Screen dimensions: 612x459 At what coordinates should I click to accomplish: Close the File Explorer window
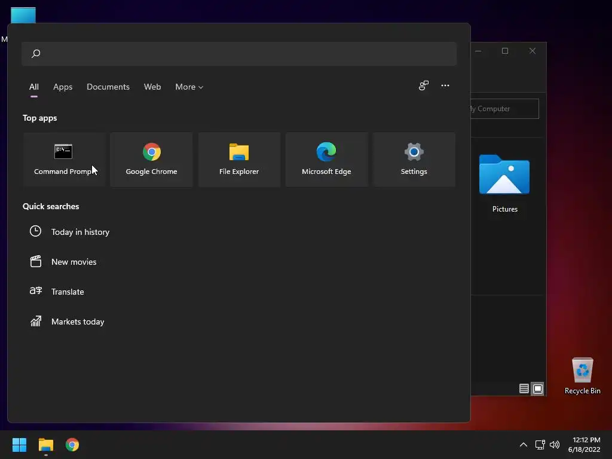533,51
